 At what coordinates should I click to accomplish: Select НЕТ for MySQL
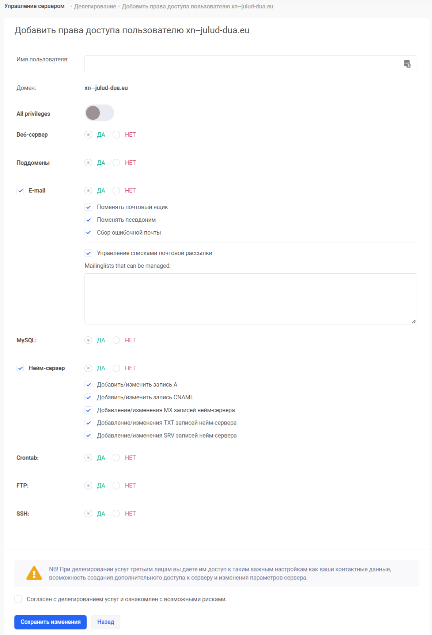(x=116, y=341)
